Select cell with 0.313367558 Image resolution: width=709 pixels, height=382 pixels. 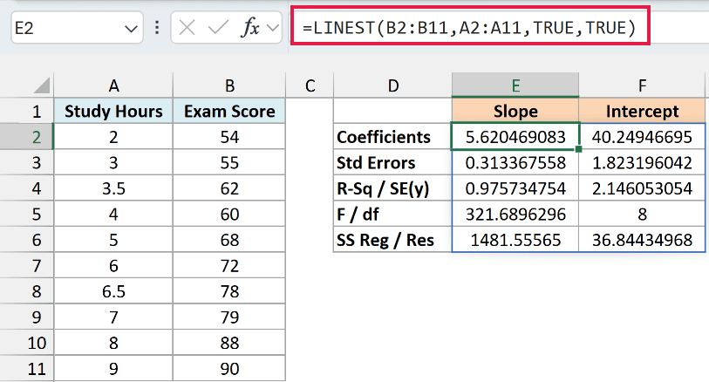click(515, 163)
